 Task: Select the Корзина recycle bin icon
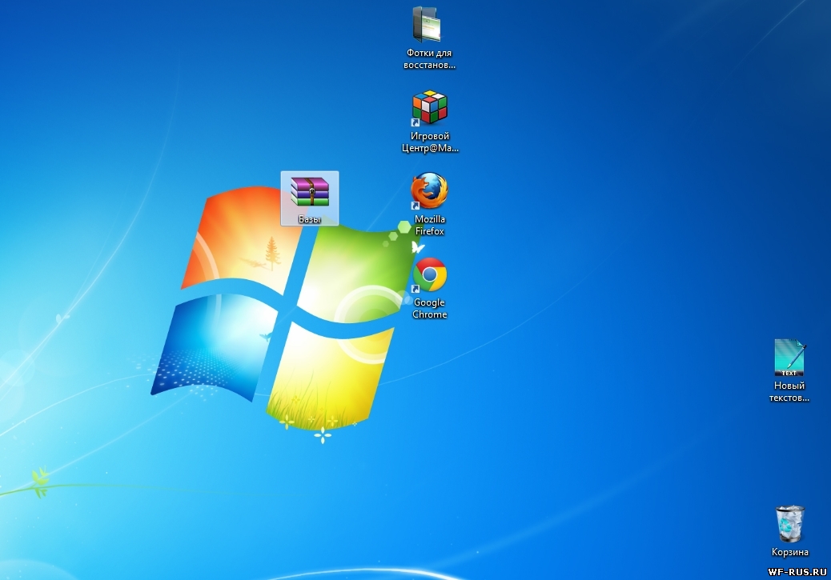pyautogui.click(x=789, y=524)
